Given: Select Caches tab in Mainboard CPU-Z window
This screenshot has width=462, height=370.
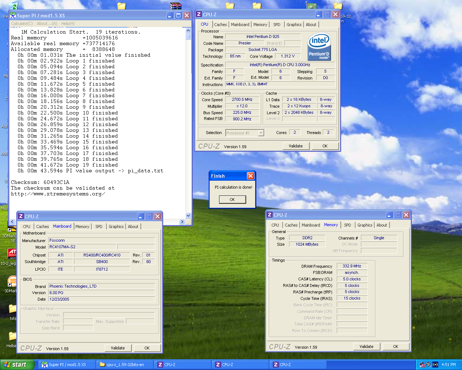Looking at the screenshot, I should (43, 227).
